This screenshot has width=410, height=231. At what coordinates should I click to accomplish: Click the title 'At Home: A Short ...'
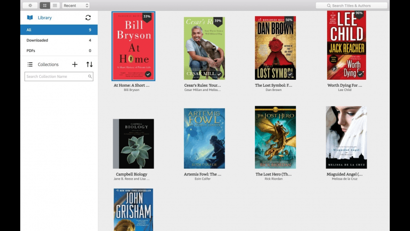point(131,85)
